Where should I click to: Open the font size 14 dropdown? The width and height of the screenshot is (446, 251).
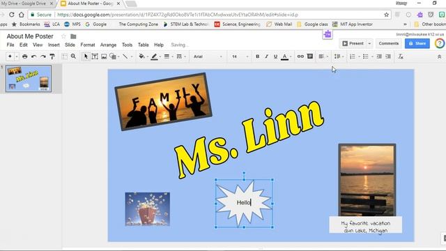click(240, 56)
